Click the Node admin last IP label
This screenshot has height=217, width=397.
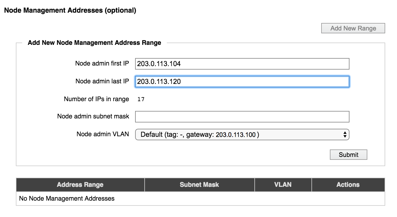pos(102,81)
